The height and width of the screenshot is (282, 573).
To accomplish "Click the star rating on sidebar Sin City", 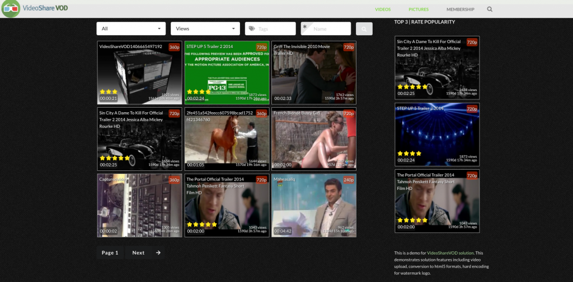I will (412, 87).
